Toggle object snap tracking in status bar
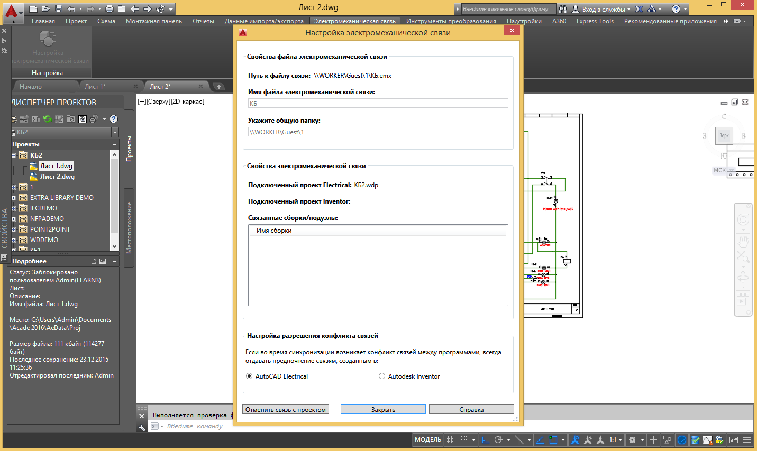757x451 pixels. 540,440
